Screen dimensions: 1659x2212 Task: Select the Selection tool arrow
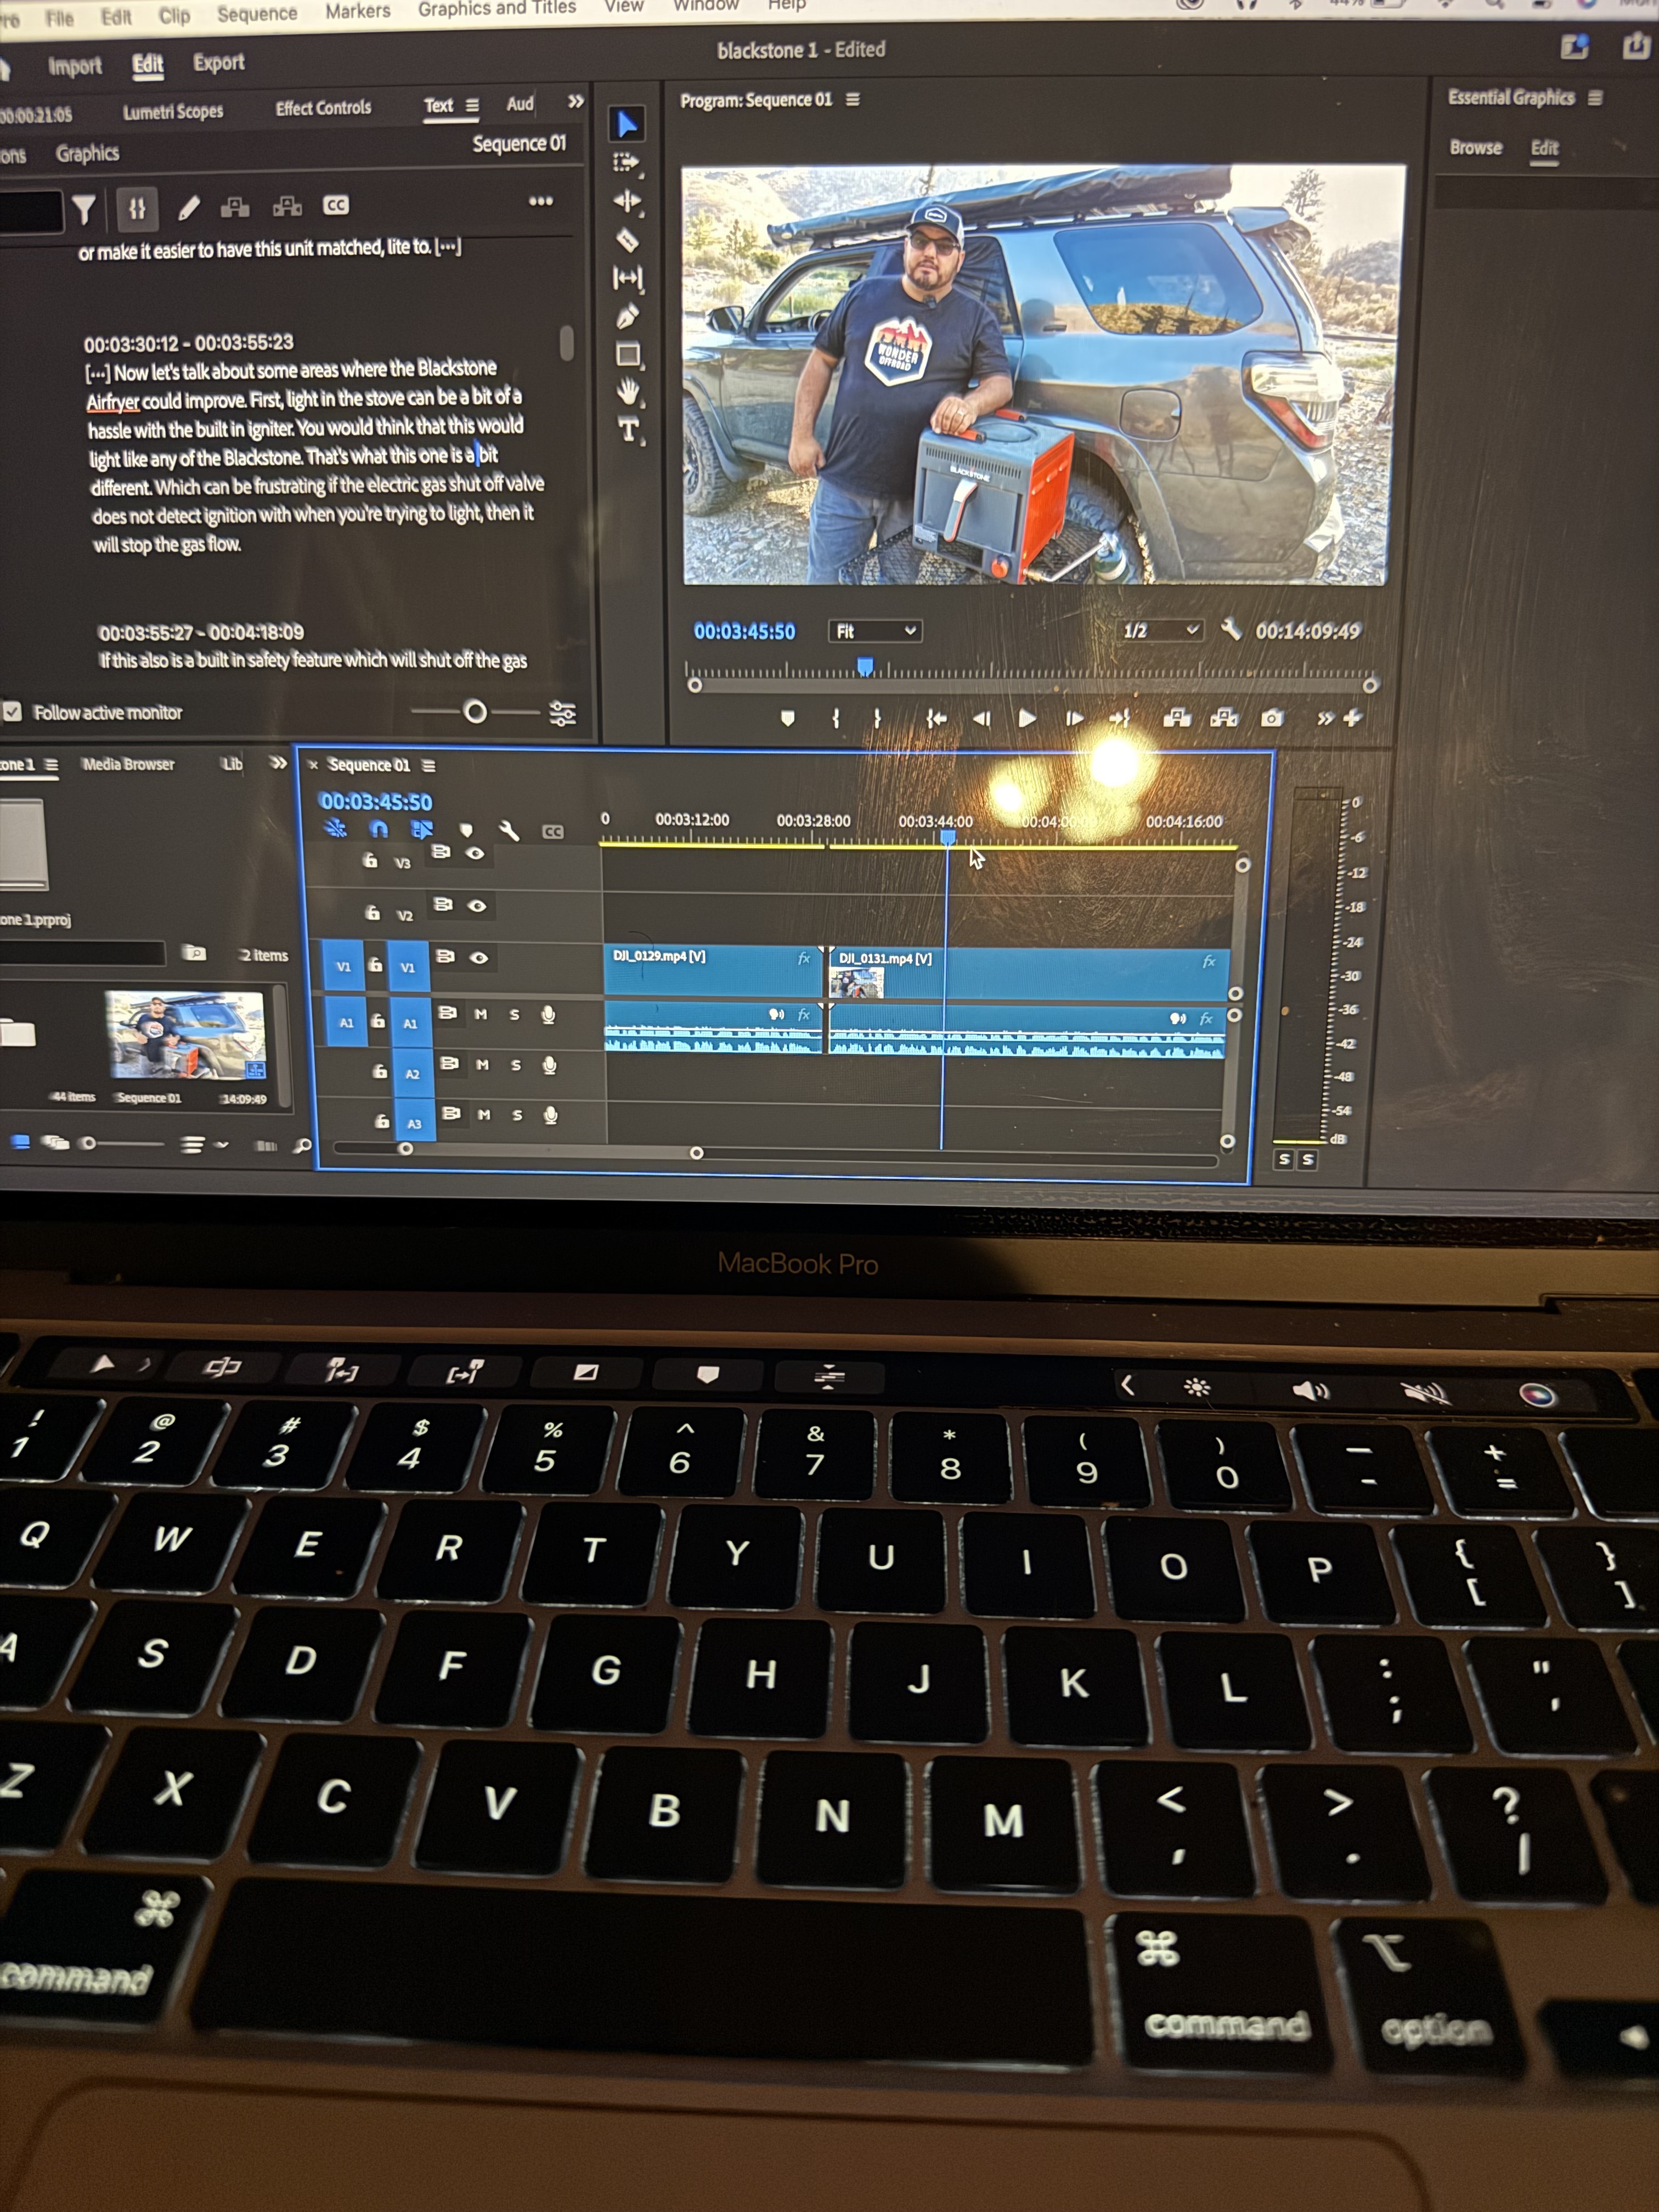627,124
